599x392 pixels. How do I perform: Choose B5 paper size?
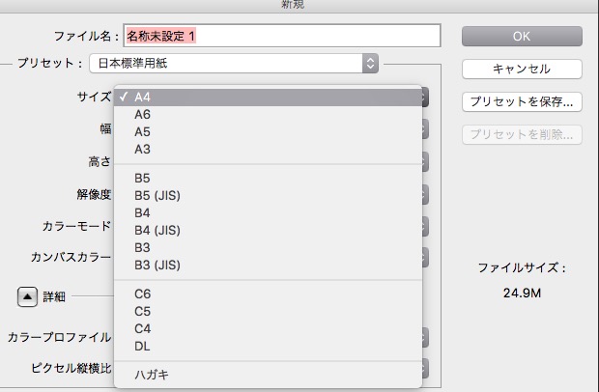[143, 178]
